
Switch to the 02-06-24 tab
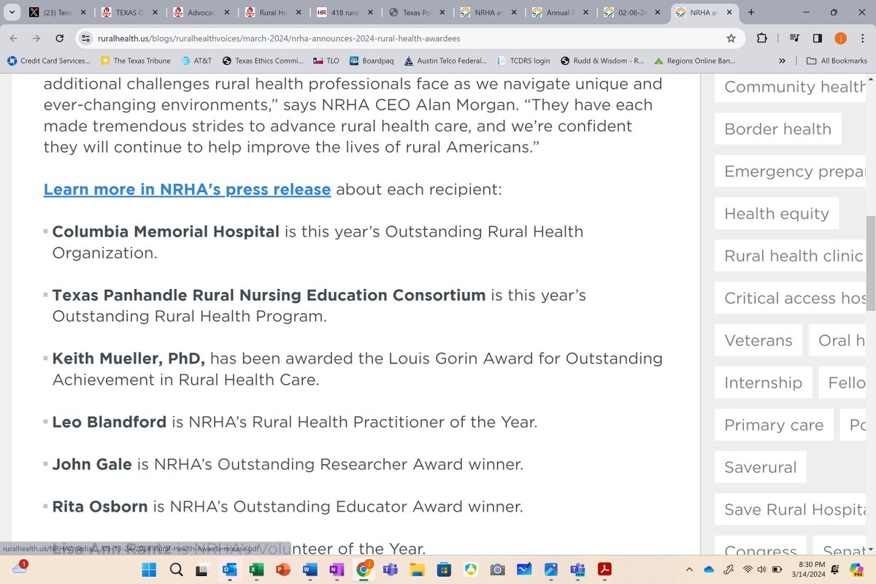click(630, 12)
